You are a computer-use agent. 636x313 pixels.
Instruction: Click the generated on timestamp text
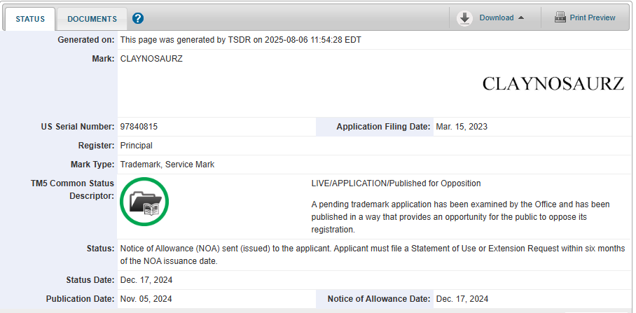tap(240, 40)
